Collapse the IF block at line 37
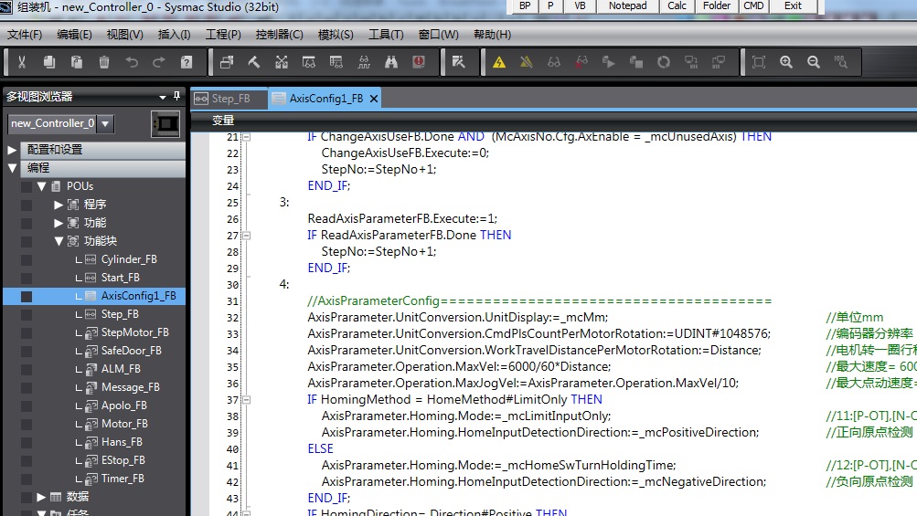 [246, 400]
